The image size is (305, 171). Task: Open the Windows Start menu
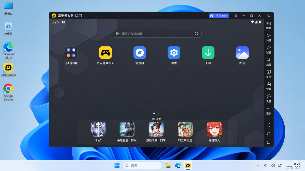point(117,166)
